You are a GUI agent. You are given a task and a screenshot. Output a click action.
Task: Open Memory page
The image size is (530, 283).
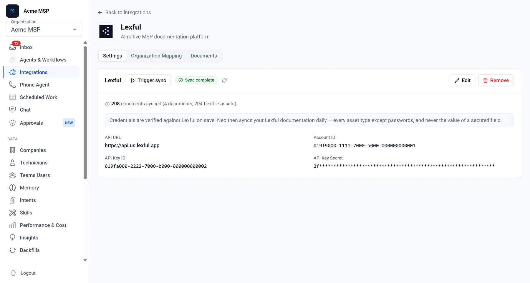[41, 188]
